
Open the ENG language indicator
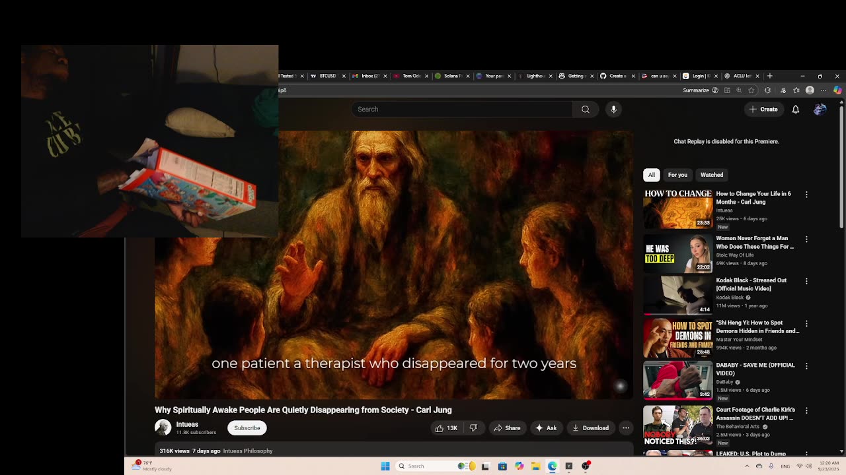[x=785, y=466]
